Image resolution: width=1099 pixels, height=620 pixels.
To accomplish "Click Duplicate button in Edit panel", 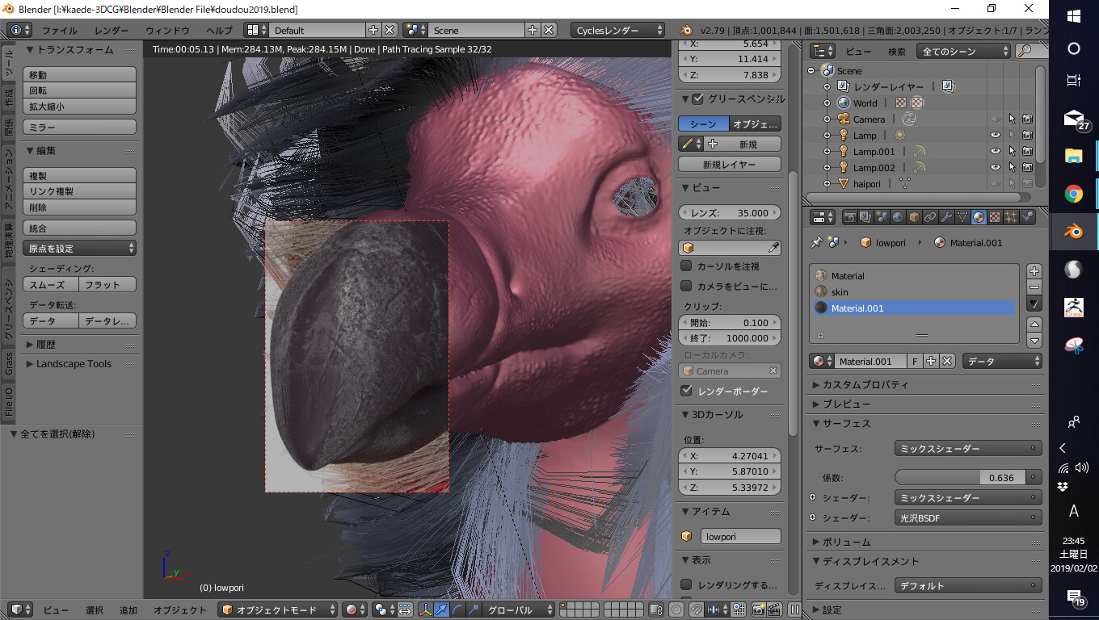I will [x=80, y=176].
